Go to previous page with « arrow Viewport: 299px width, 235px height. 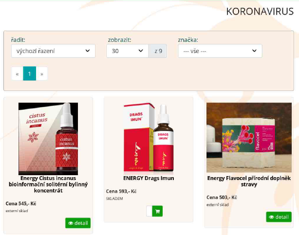tap(18, 73)
